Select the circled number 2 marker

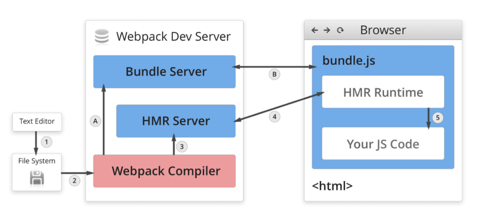pos(75,181)
